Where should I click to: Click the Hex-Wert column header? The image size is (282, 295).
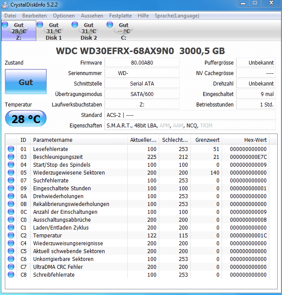(x=246, y=140)
